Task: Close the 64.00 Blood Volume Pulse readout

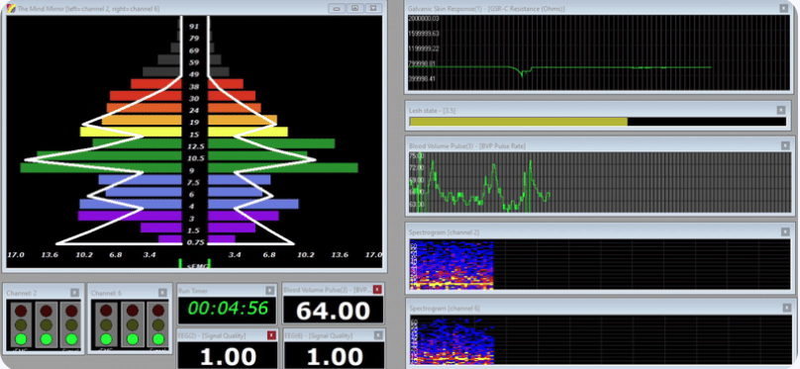Action: click(x=377, y=290)
